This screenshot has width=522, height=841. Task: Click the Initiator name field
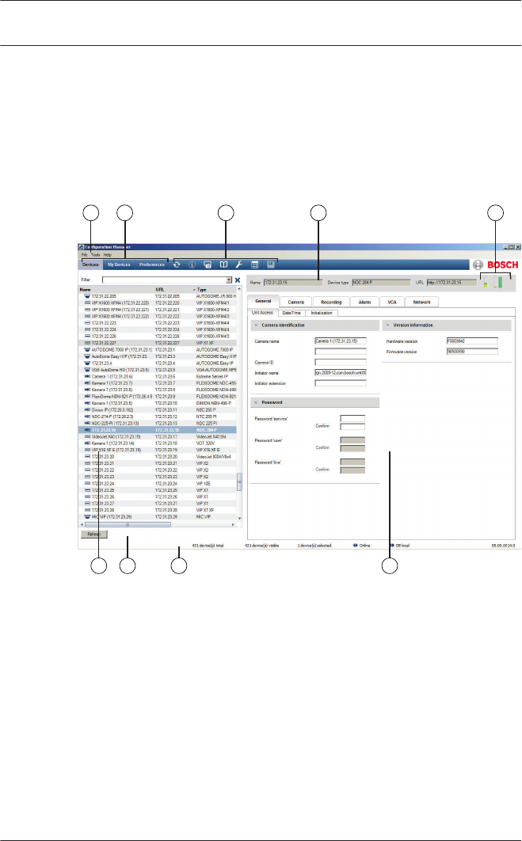click(x=340, y=373)
